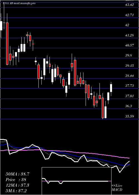Click the 42 price axis label
This screenshot has width=139, height=195.
(127, 25)
